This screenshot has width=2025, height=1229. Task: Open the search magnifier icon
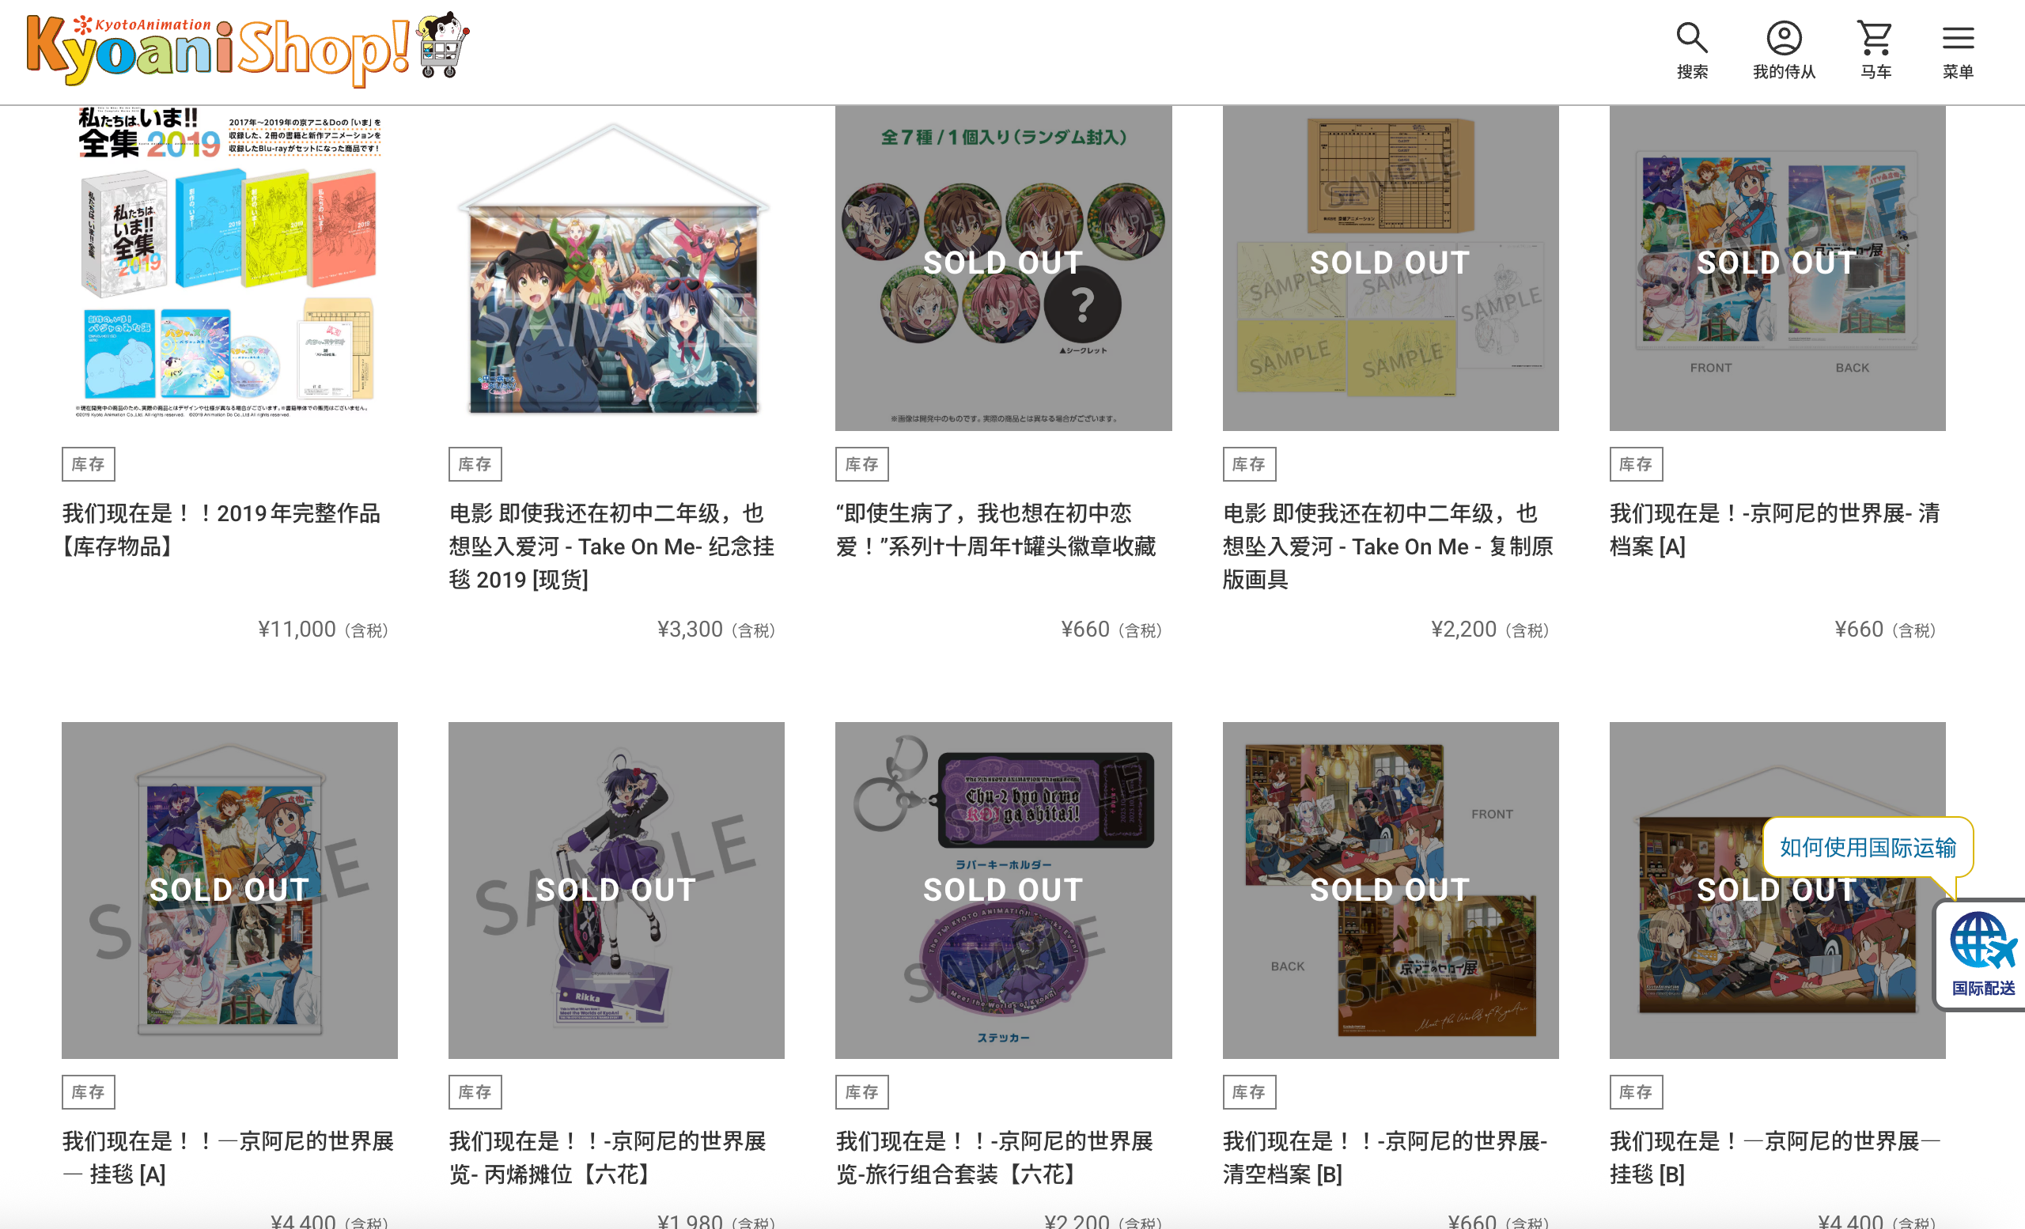[1691, 39]
